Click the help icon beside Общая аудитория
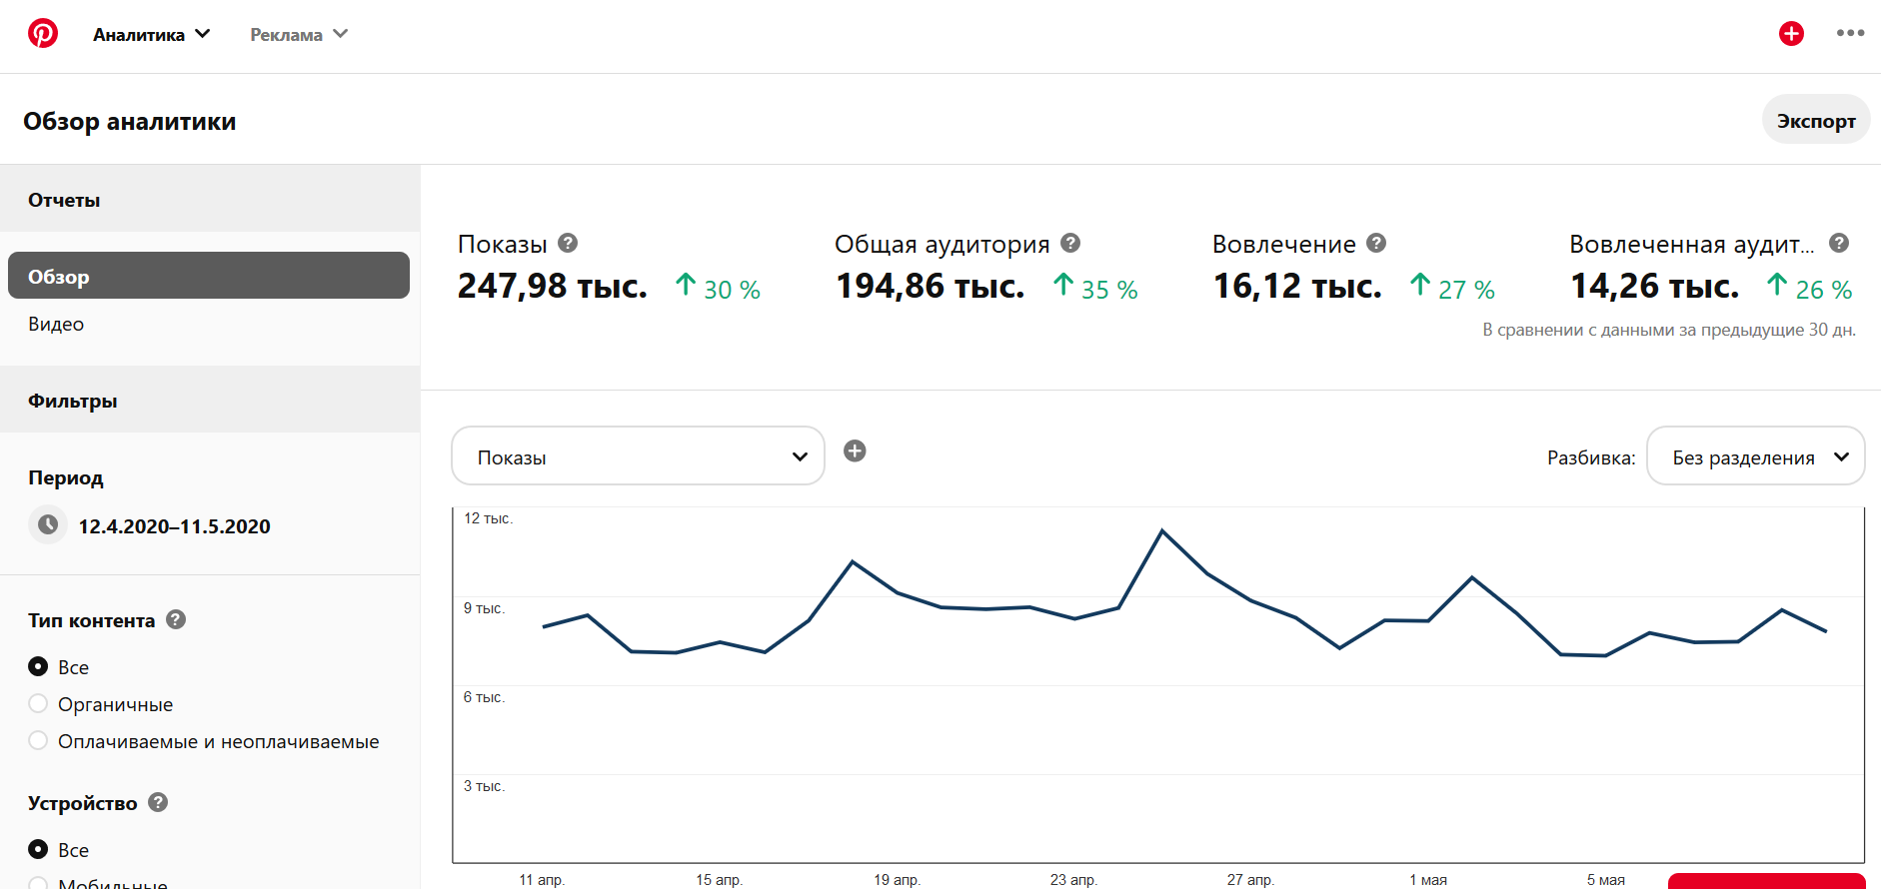 click(x=1070, y=243)
